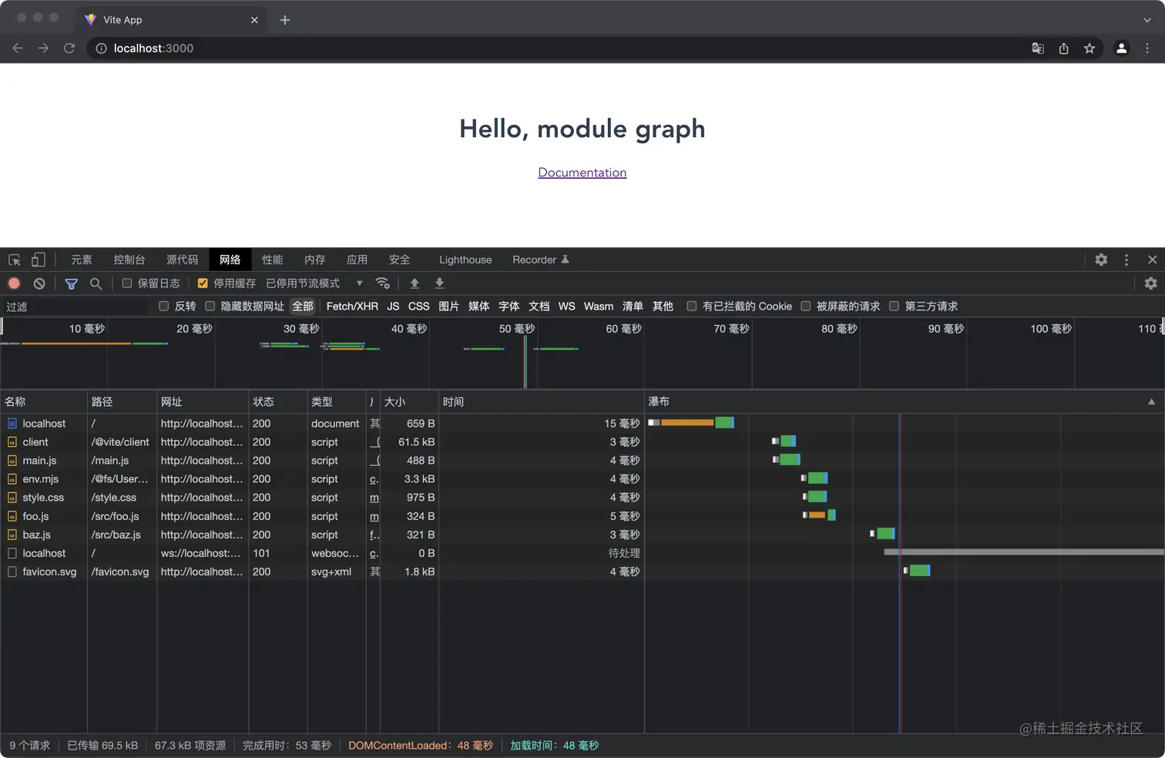1165x758 pixels.
Task: Select the 全部 filter button
Action: coord(303,306)
